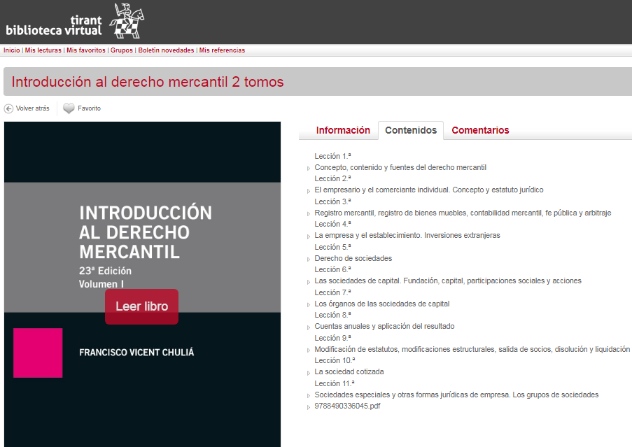Click the Leer libro button
Screen dimensions: 632x447
tap(142, 306)
